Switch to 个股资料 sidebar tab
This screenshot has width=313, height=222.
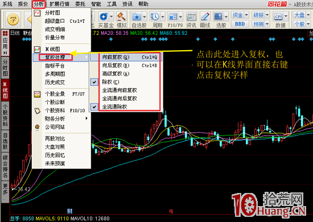5,116
